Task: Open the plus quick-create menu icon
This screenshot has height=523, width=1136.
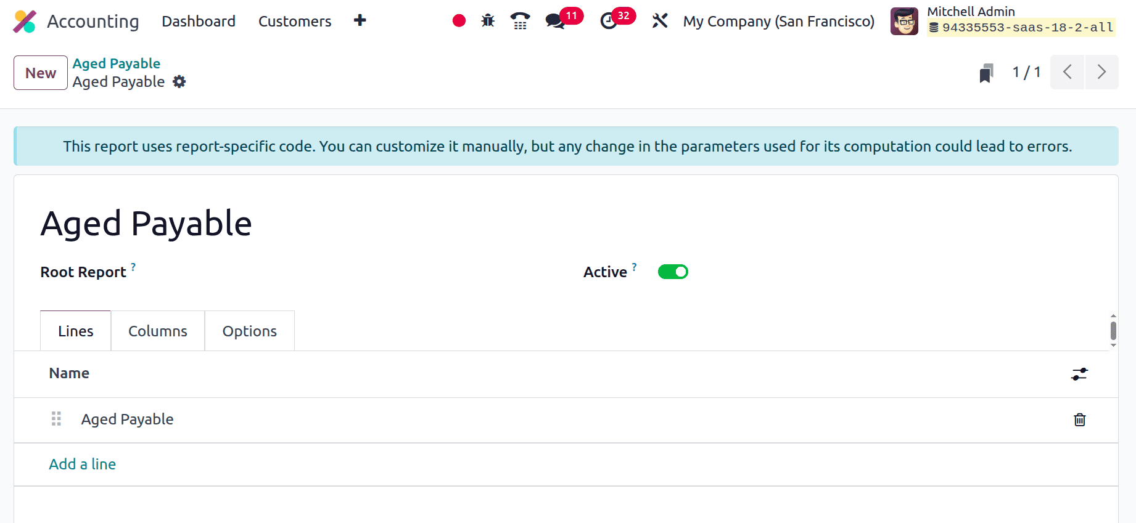Action: pyautogui.click(x=360, y=21)
